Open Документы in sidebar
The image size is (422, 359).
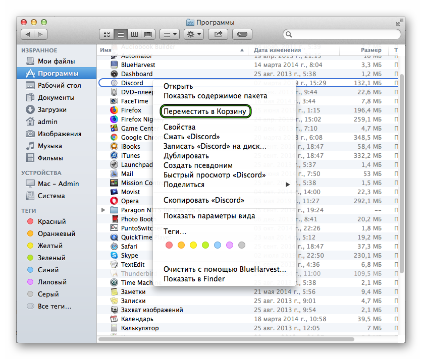point(56,98)
